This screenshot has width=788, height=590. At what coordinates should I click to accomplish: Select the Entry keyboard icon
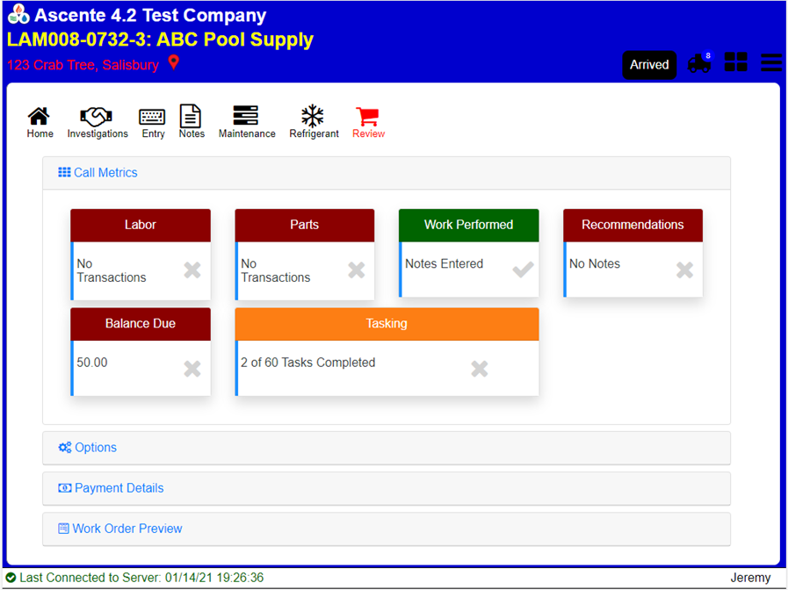[153, 118]
